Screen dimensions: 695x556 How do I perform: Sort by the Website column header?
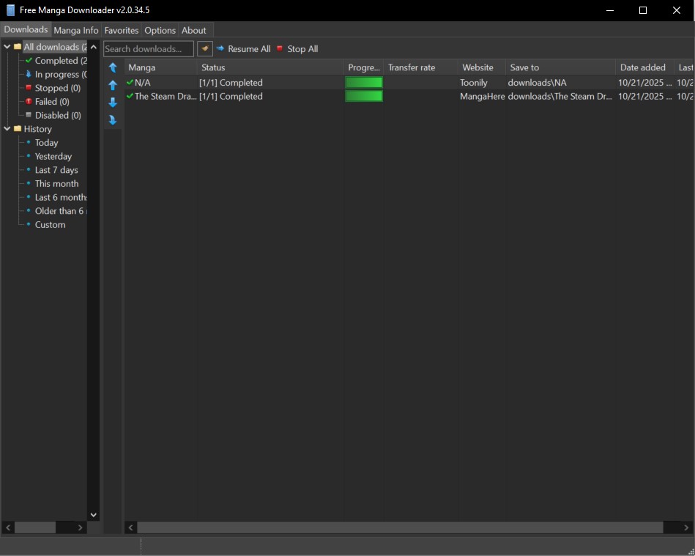478,67
